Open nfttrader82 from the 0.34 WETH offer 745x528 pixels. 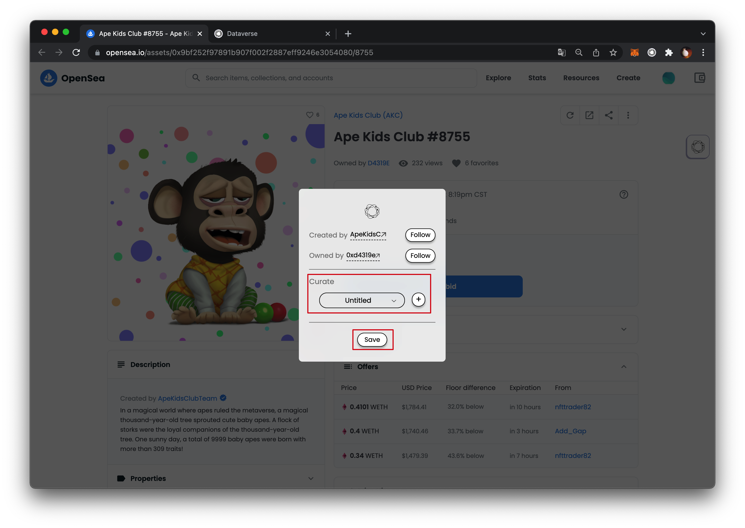pos(573,456)
